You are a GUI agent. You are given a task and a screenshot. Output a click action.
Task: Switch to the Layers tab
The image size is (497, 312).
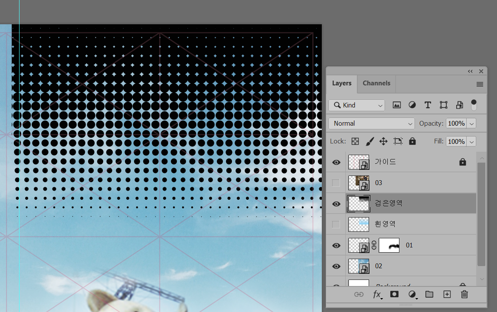[342, 83]
